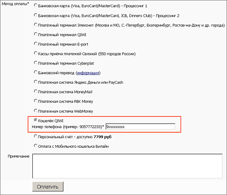Click the phone number input field
Viewport: 227px width, 195px height.
[x=140, y=126]
